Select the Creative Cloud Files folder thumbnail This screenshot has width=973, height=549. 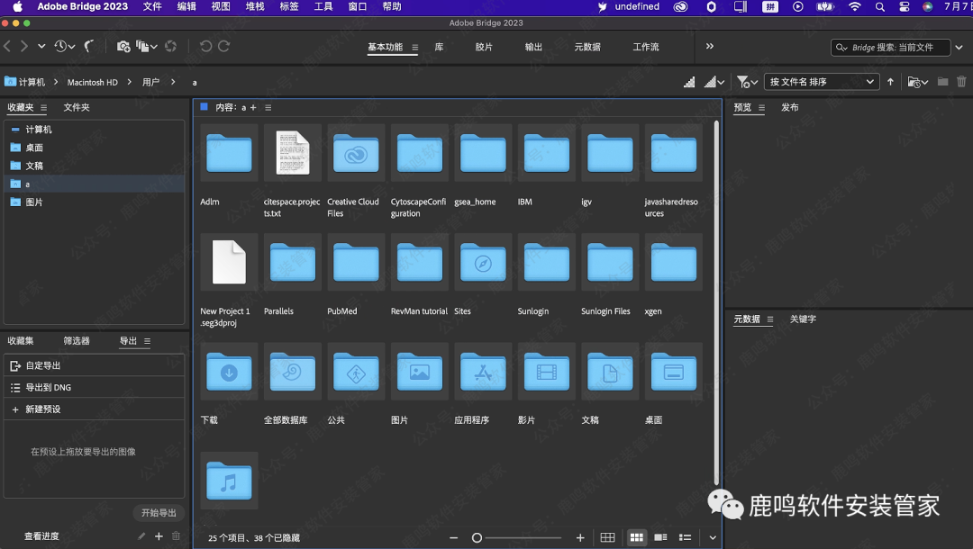coord(356,154)
